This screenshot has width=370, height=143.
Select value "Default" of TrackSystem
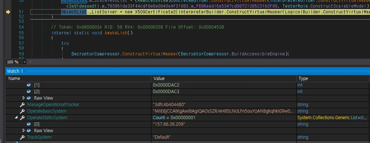click(x=162, y=137)
